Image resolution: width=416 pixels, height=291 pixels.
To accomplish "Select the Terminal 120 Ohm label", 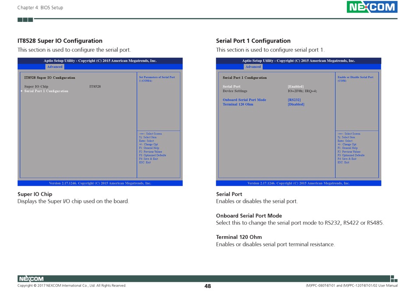I will coord(238,104).
